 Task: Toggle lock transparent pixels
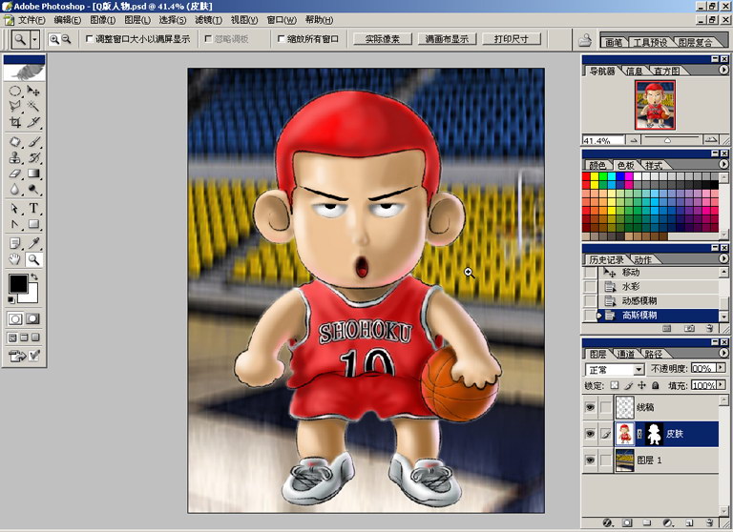coord(615,385)
